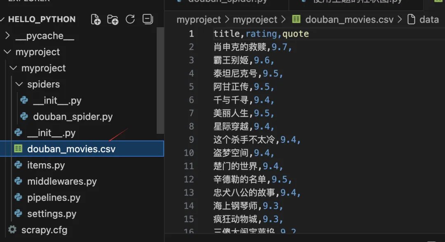Click the Explorer sidebar scrollbar
Image resolution: width=445 pixels, height=242 pixels.
tap(160, 80)
